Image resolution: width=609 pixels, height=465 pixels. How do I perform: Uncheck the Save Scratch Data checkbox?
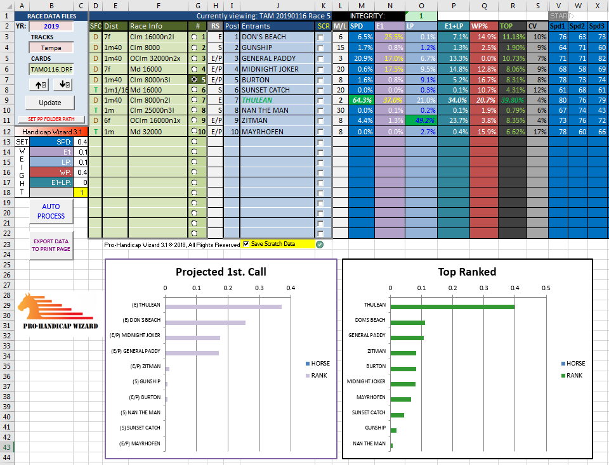point(246,244)
